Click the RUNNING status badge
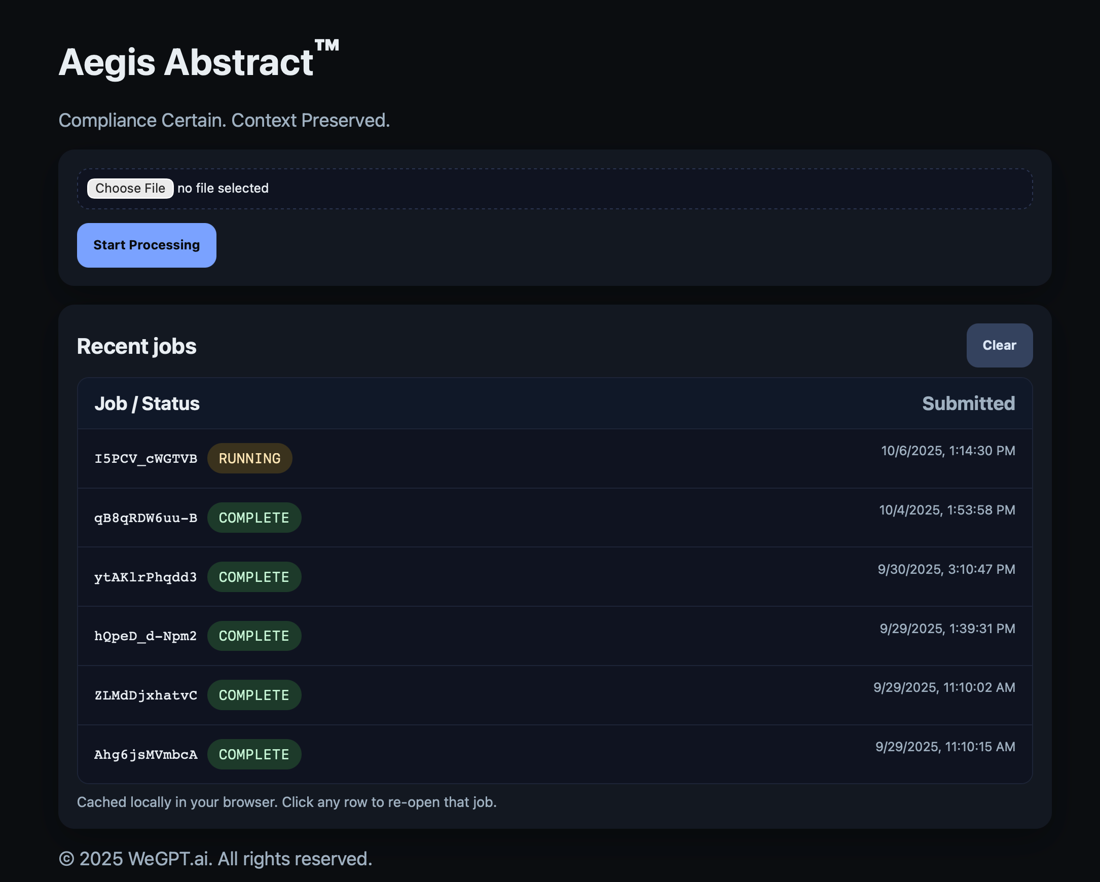1100x882 pixels. 249,458
